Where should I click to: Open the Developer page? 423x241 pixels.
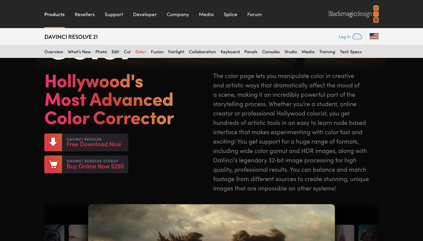click(x=145, y=14)
